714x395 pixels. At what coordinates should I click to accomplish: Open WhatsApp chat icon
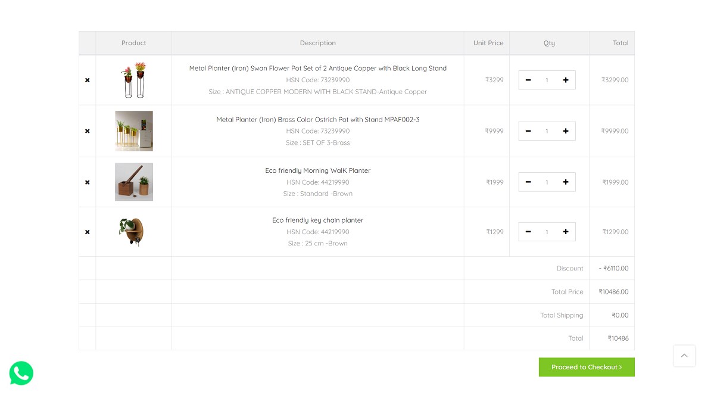pos(21,373)
